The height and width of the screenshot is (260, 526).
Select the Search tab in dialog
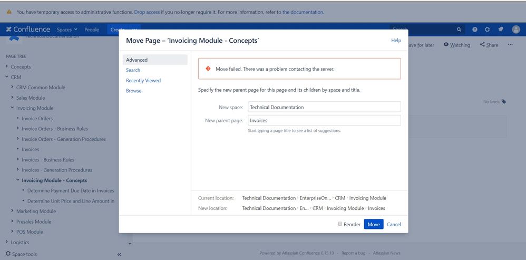[133, 70]
